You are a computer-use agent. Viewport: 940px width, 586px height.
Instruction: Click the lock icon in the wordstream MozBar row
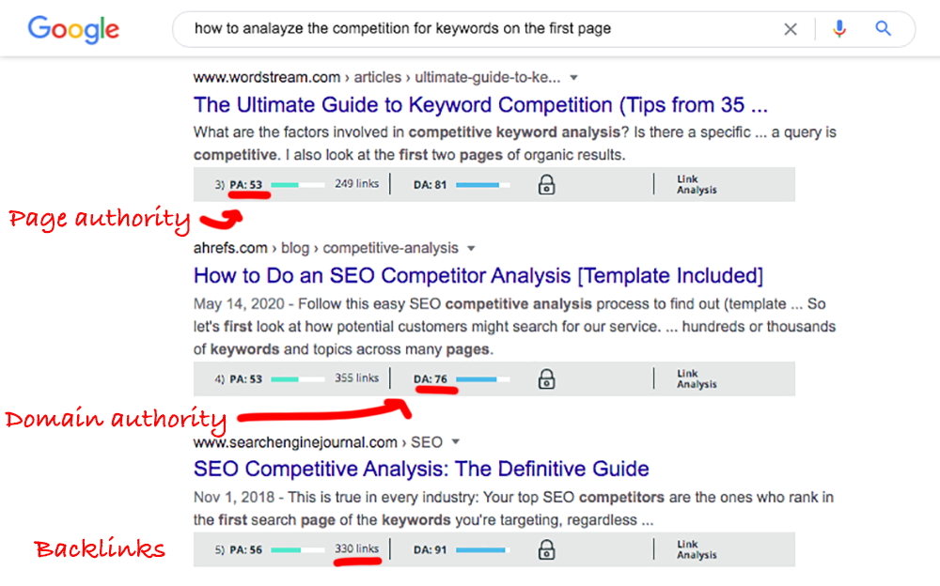(546, 185)
